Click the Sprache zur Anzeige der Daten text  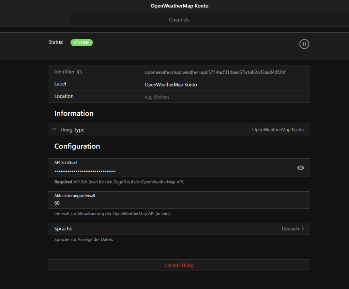84,239
